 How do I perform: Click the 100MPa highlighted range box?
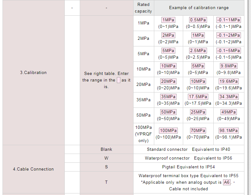click(x=168, y=130)
